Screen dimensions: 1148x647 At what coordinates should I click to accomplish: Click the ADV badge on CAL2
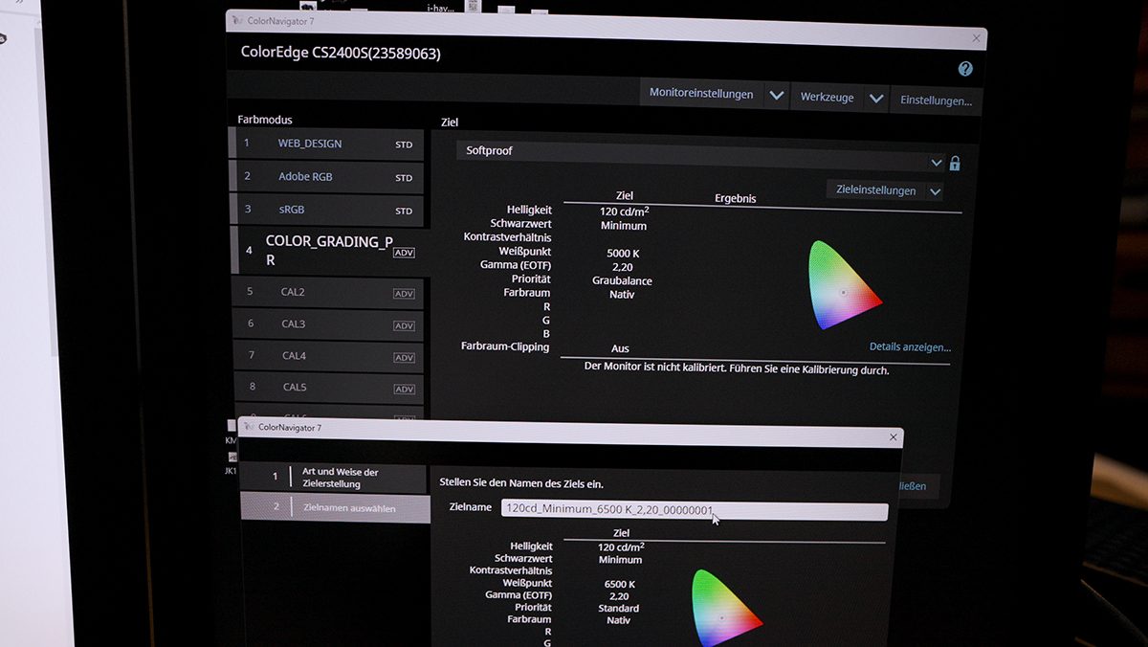[x=404, y=293]
